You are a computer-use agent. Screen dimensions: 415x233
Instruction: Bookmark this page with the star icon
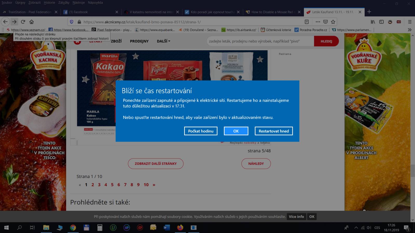[333, 22]
